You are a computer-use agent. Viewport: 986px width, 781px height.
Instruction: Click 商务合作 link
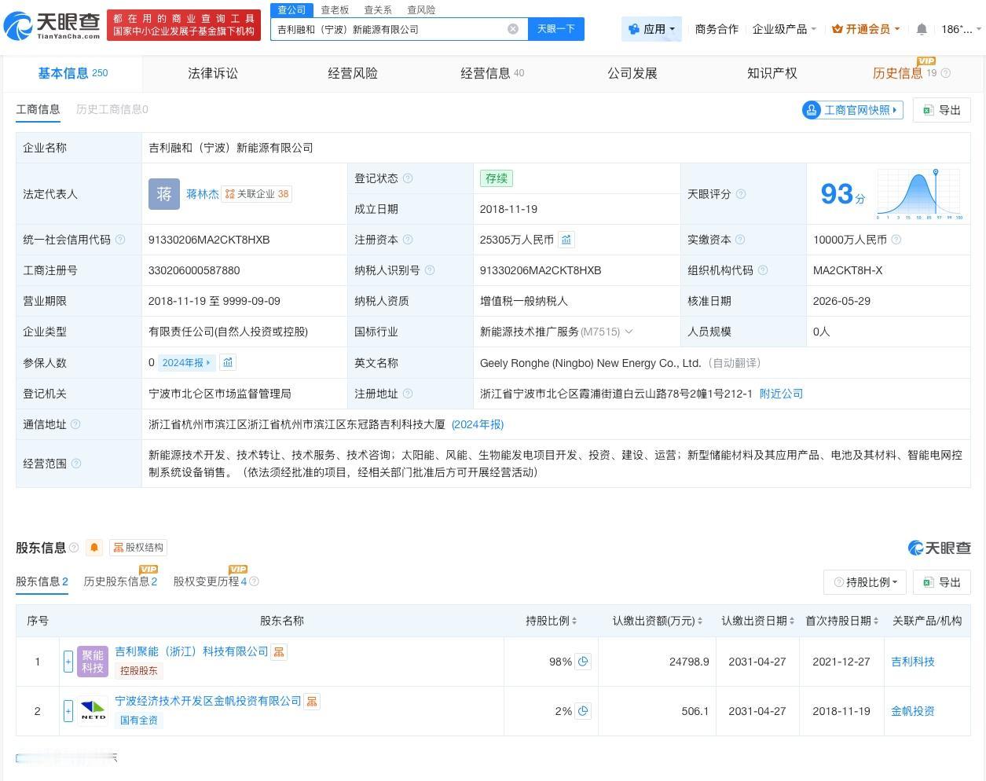pos(717,29)
